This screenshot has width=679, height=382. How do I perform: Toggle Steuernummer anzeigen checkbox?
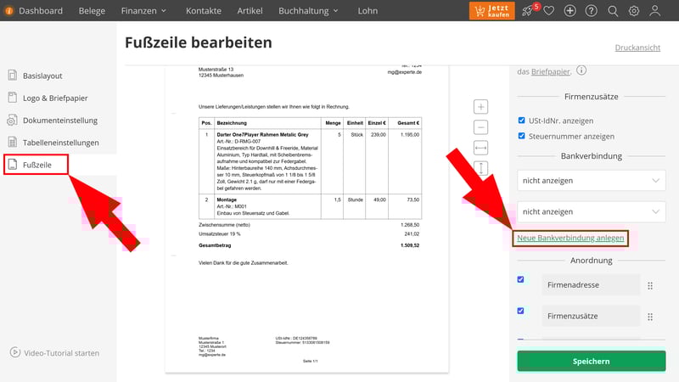coord(521,136)
